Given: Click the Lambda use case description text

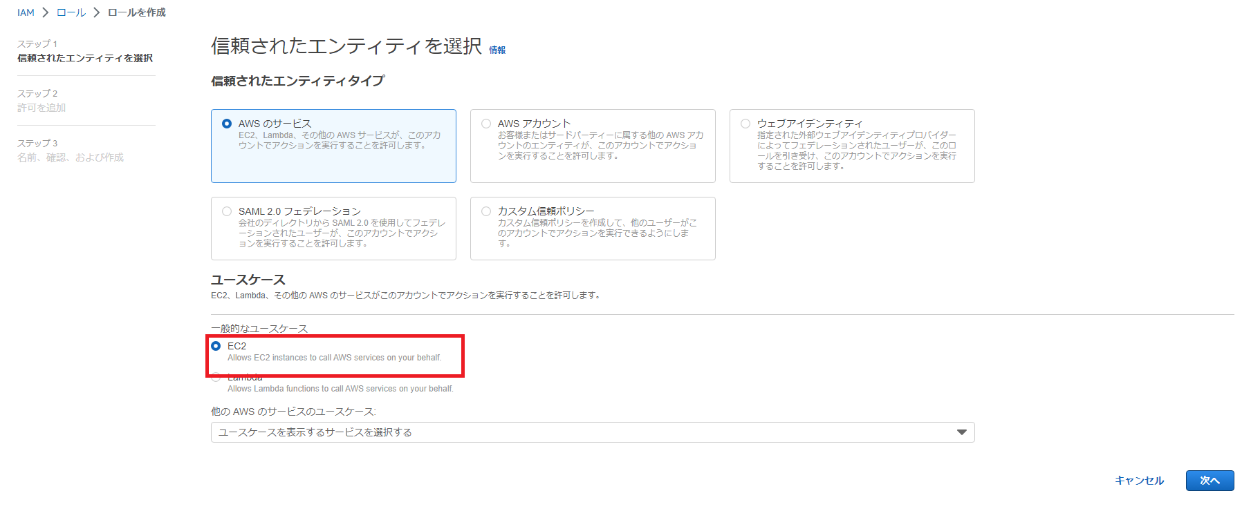Looking at the screenshot, I should click(x=340, y=389).
